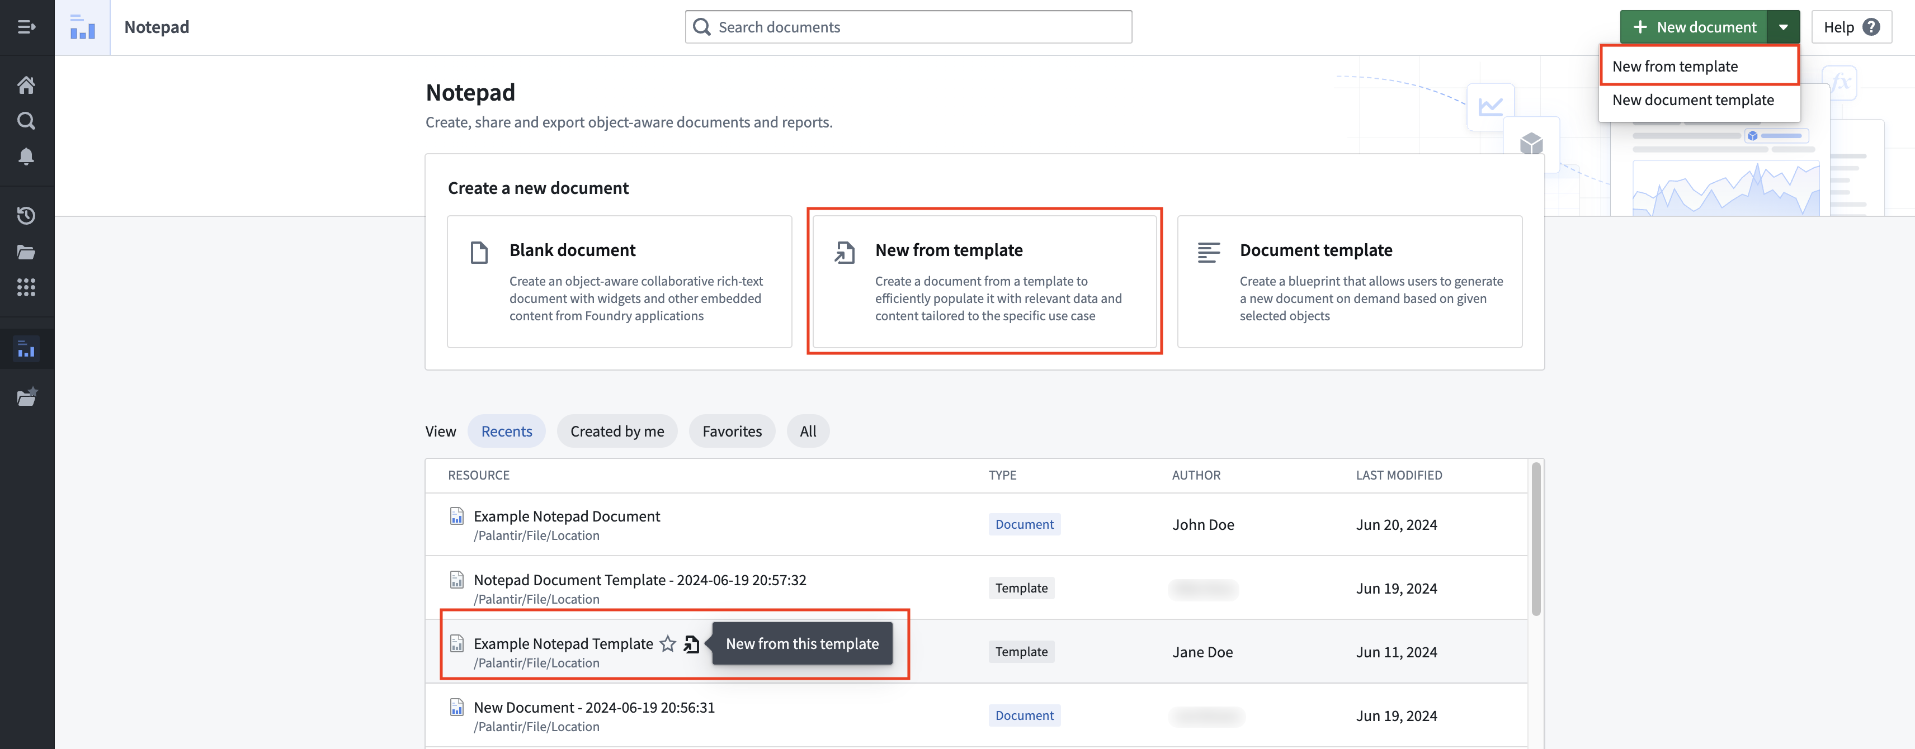Open the applications grid icon

(27, 287)
